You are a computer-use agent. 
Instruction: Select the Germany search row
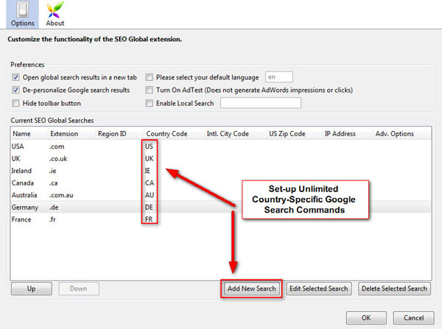click(221, 207)
